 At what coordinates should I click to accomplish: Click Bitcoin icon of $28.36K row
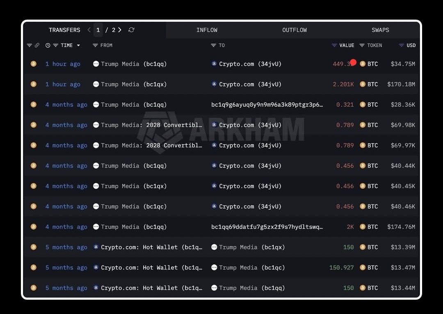click(33, 105)
